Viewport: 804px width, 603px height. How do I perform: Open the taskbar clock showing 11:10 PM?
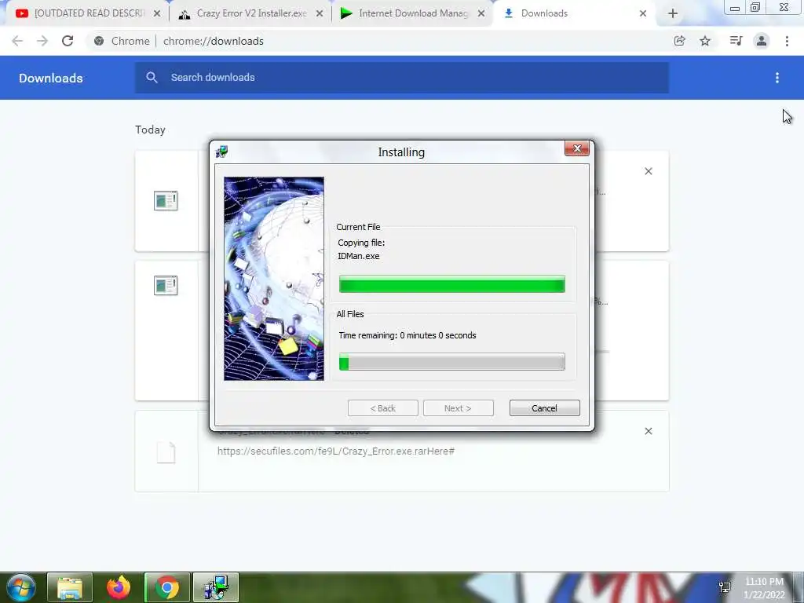(x=764, y=588)
